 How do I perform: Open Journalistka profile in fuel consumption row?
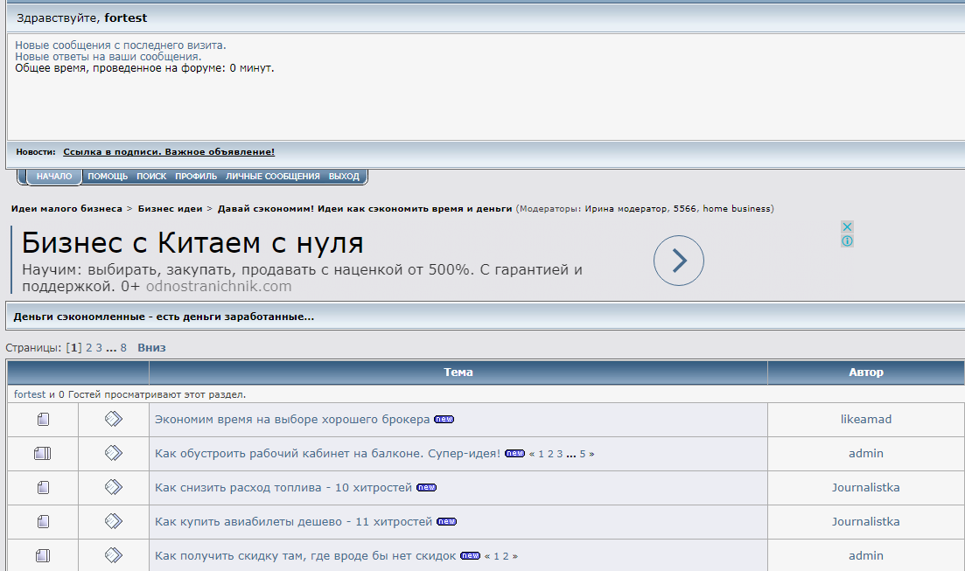point(866,488)
